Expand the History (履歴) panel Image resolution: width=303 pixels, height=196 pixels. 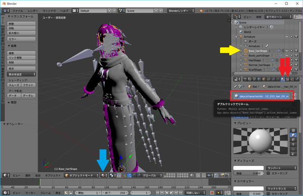[x=12, y=102]
